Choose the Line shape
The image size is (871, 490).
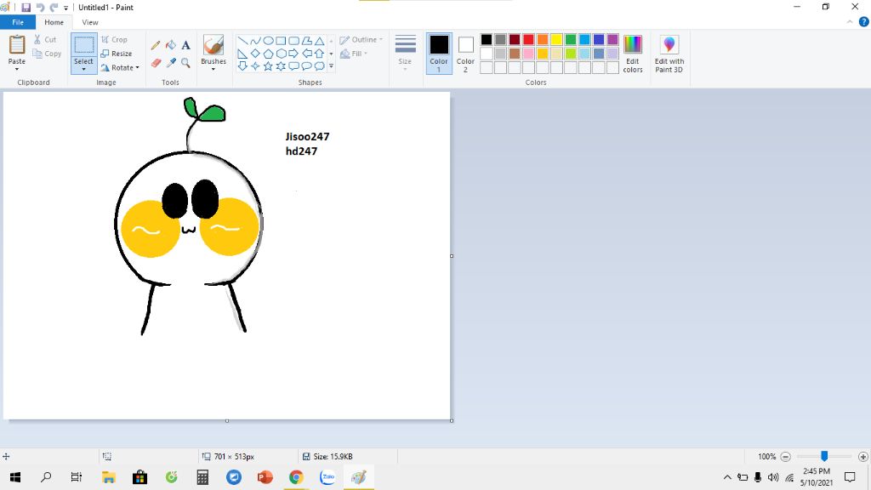[242, 41]
